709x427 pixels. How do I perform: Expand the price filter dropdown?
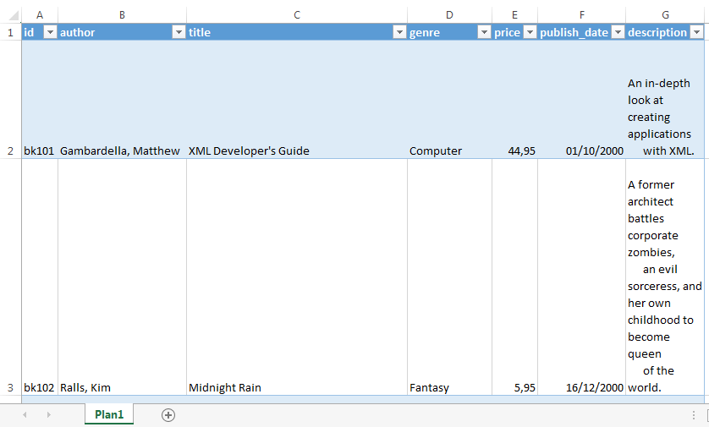(530, 32)
